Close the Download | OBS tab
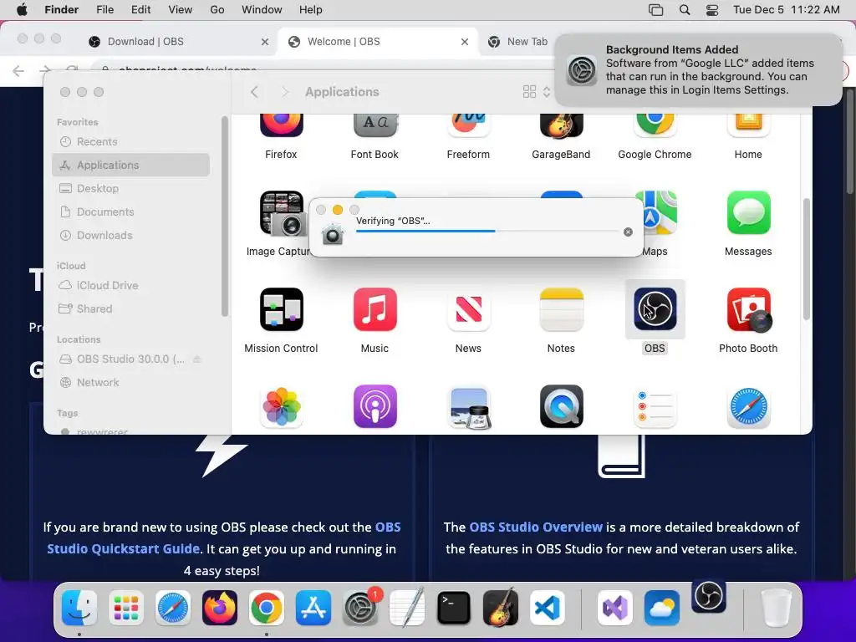 pos(265,42)
